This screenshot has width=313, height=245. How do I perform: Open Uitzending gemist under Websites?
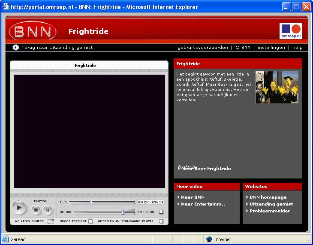[271, 204]
